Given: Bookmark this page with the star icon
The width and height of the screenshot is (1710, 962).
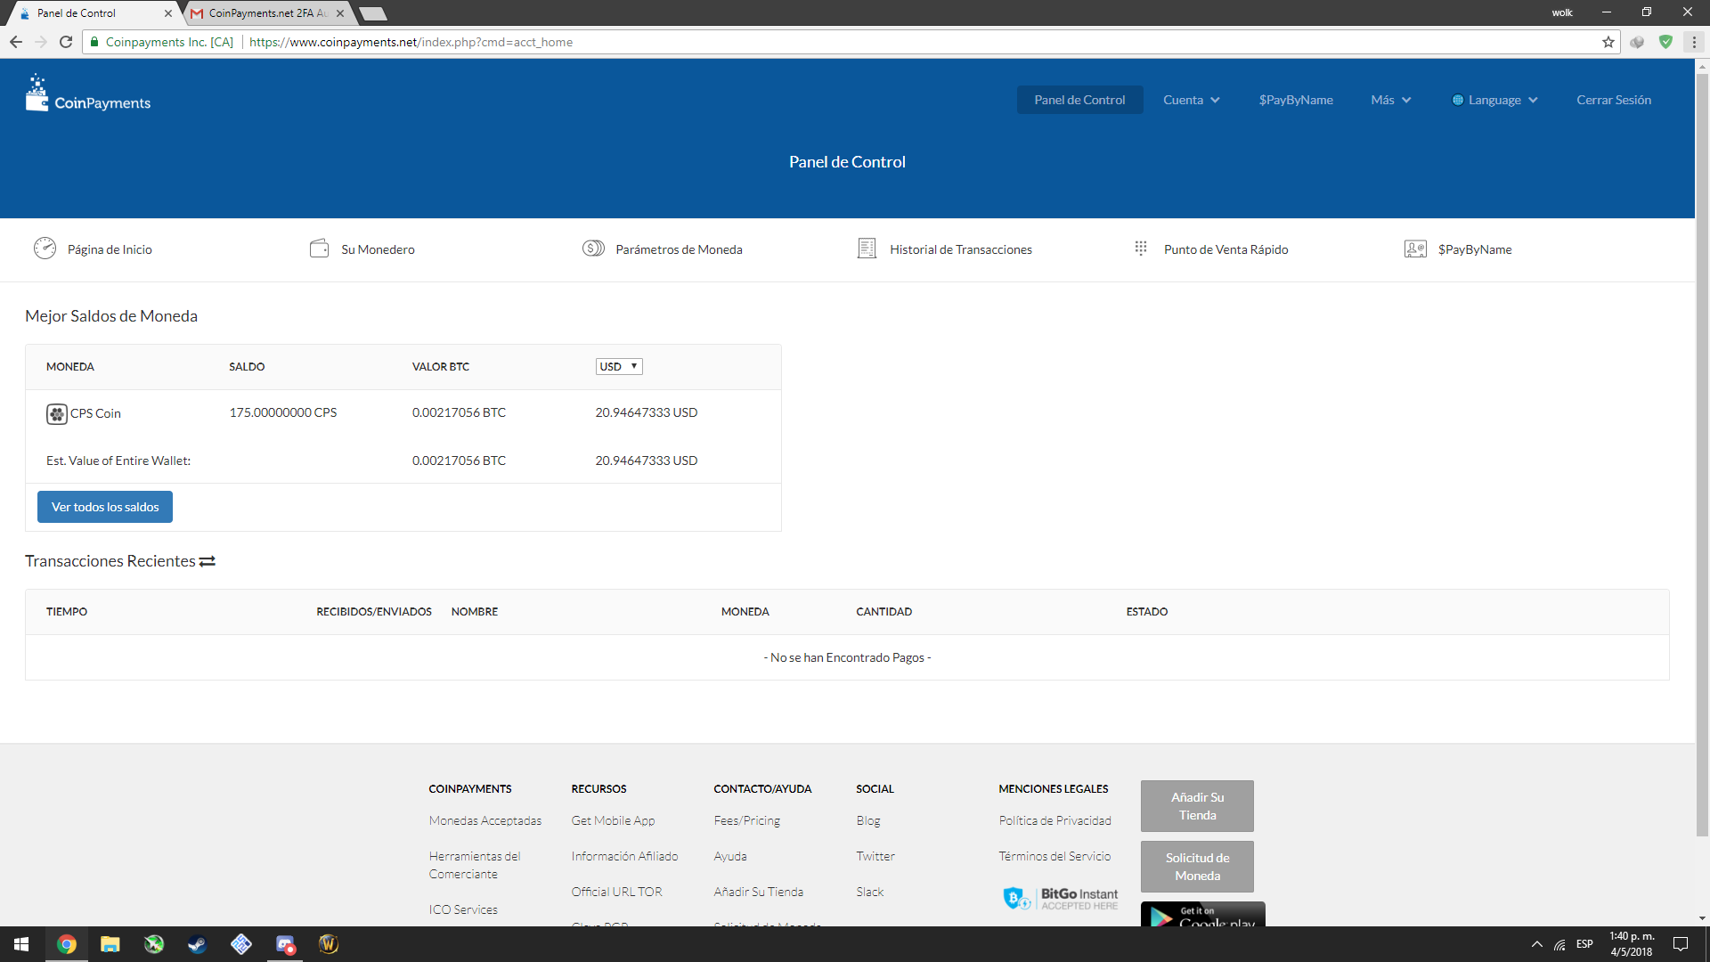Looking at the screenshot, I should (1608, 42).
